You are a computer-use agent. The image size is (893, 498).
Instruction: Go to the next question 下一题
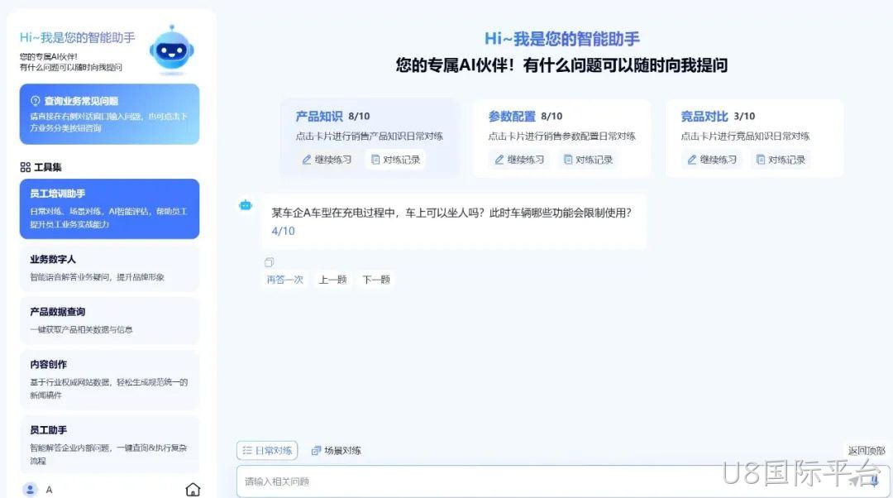[x=376, y=280]
